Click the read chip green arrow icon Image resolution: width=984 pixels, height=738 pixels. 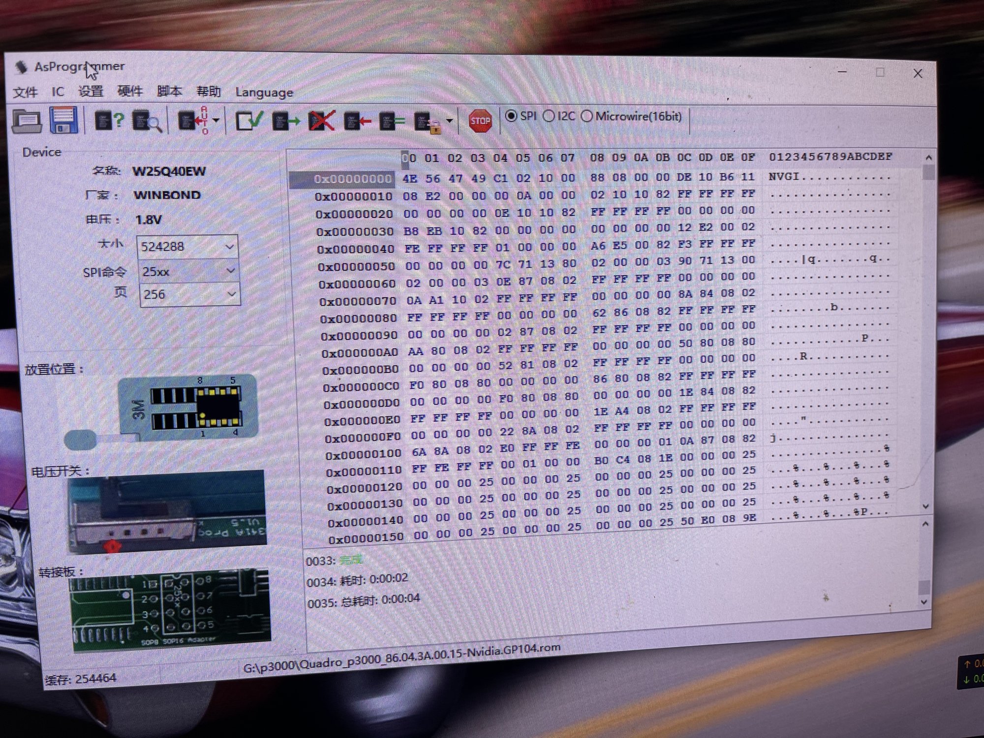coord(286,121)
